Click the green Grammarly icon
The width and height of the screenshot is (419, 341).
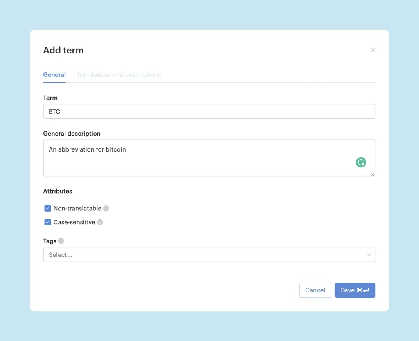[360, 163]
